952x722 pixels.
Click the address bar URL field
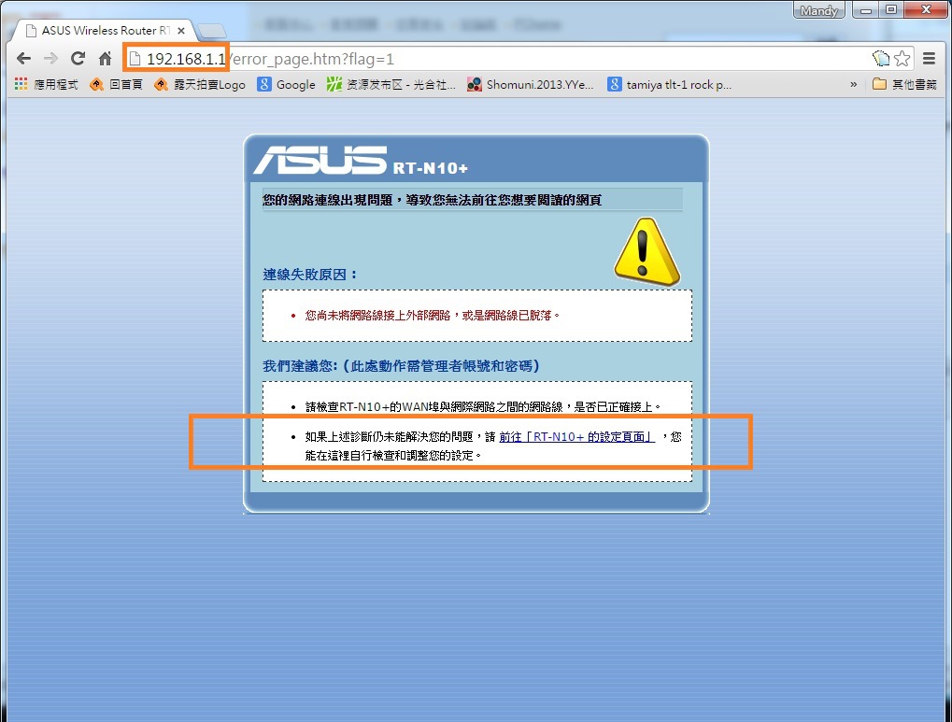click(x=498, y=59)
